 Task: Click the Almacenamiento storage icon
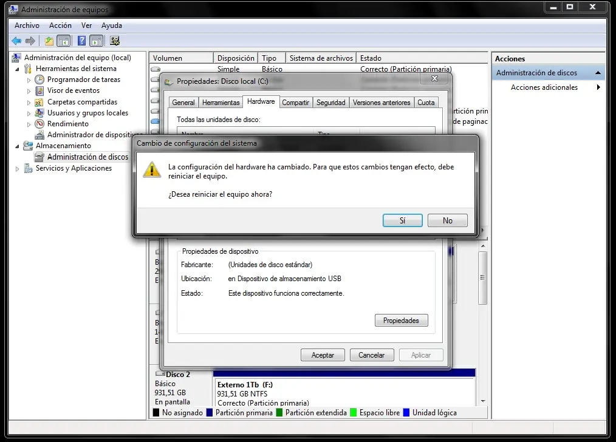click(28, 146)
